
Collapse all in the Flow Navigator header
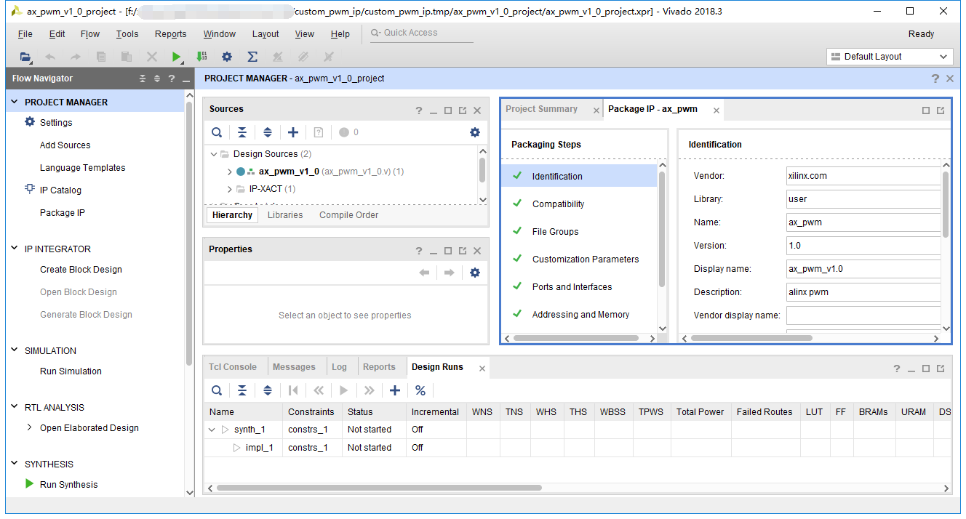point(143,79)
